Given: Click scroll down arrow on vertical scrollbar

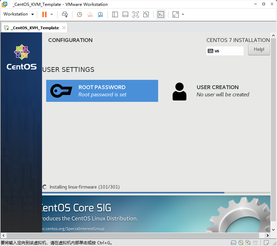Looking at the screenshot, I should (x=273, y=230).
